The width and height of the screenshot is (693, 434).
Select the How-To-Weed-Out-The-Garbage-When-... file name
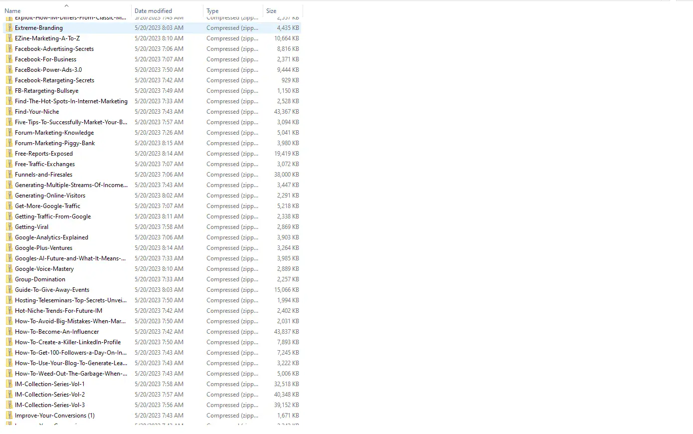[x=71, y=374]
